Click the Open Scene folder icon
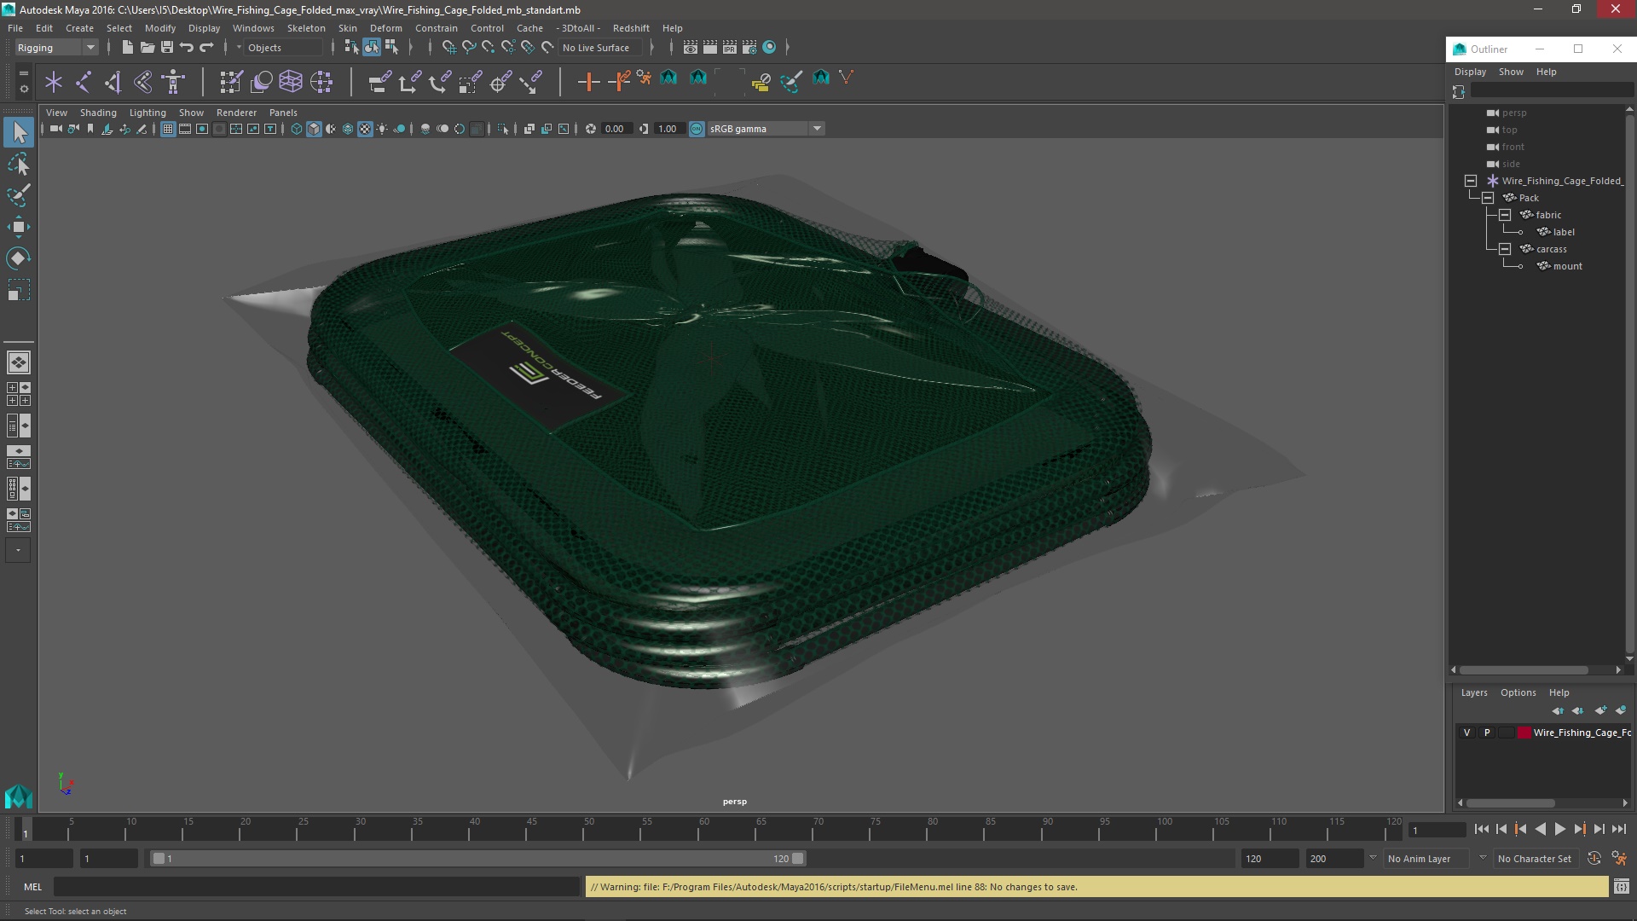This screenshot has width=1637, height=921. coord(147,48)
